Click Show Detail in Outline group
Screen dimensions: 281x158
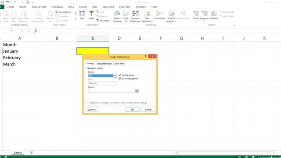tap(227, 12)
